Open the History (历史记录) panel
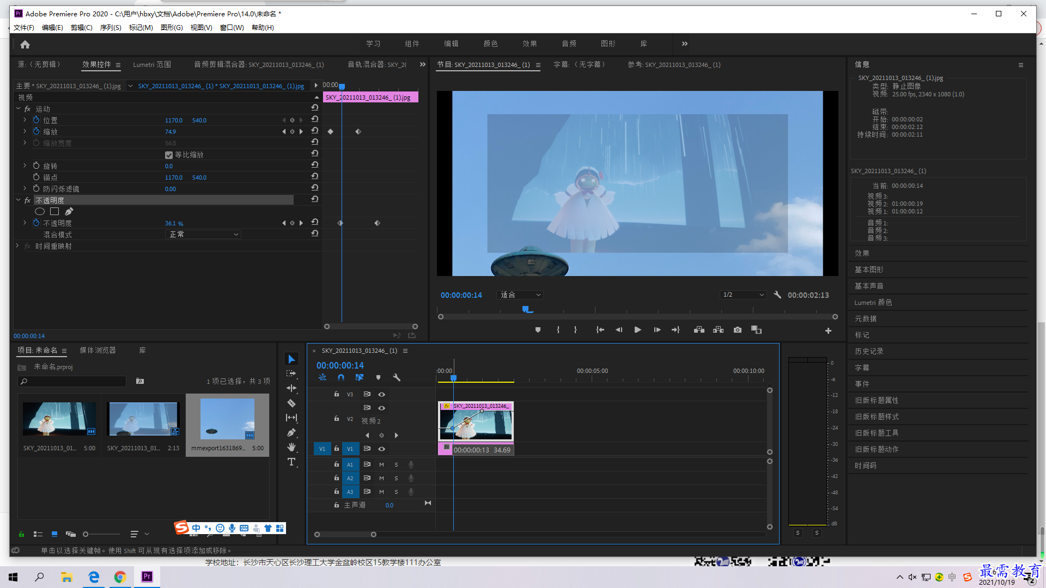Screen dimensions: 1046x588 click(x=869, y=351)
